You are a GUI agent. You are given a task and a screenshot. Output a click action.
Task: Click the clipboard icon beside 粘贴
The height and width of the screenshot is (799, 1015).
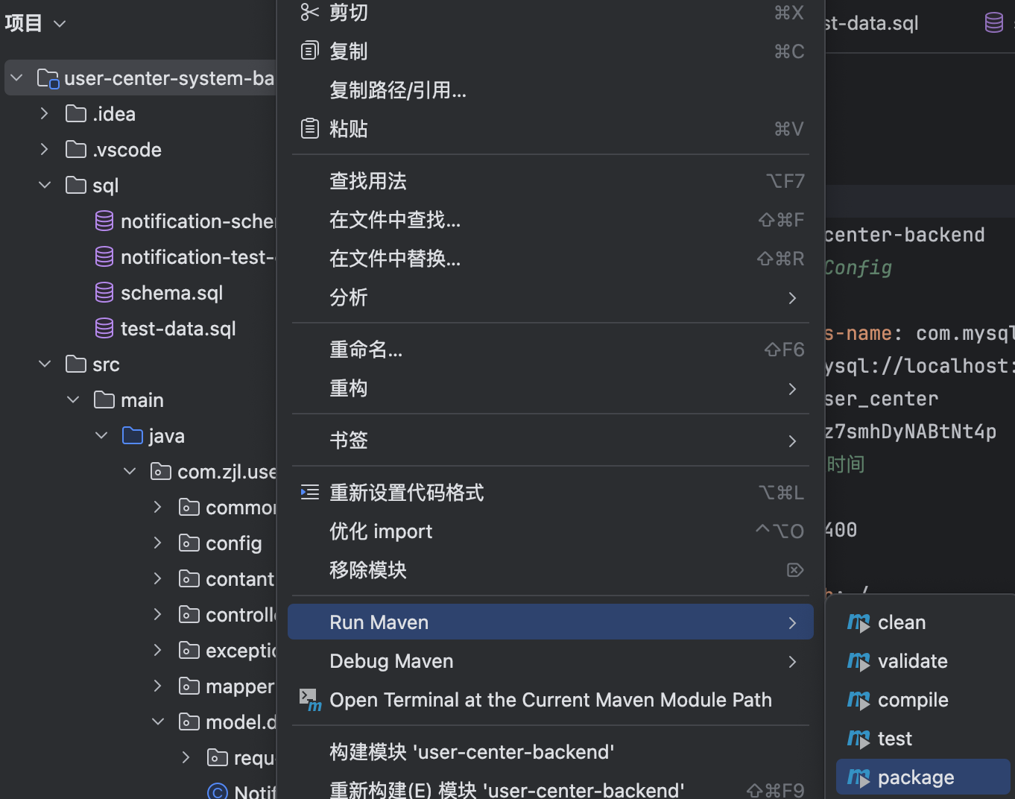[x=309, y=129]
